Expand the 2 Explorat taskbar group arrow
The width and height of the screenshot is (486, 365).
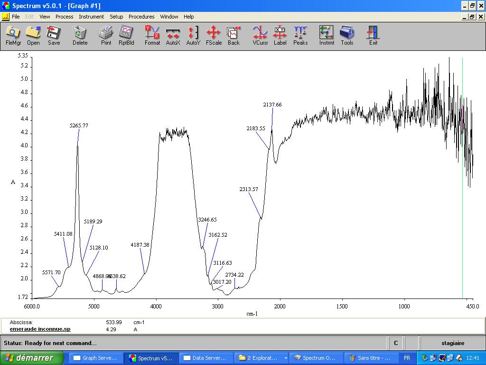pyautogui.click(x=286, y=358)
